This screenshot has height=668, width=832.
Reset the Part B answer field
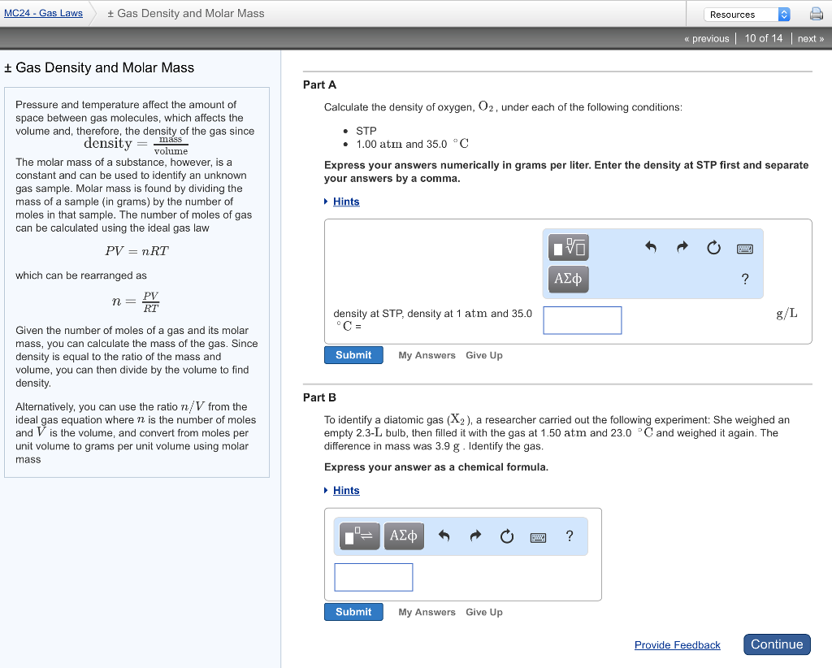[x=506, y=536]
